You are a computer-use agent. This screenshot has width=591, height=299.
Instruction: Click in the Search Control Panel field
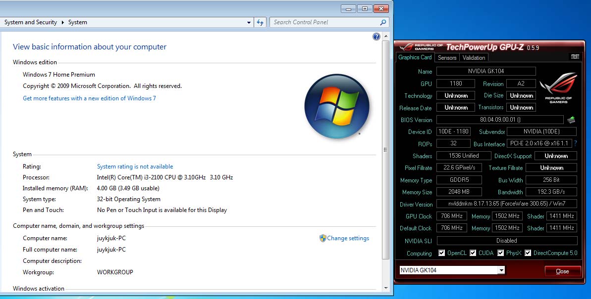point(324,22)
